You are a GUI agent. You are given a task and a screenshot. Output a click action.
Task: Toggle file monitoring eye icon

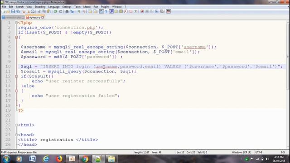coord(135,11)
